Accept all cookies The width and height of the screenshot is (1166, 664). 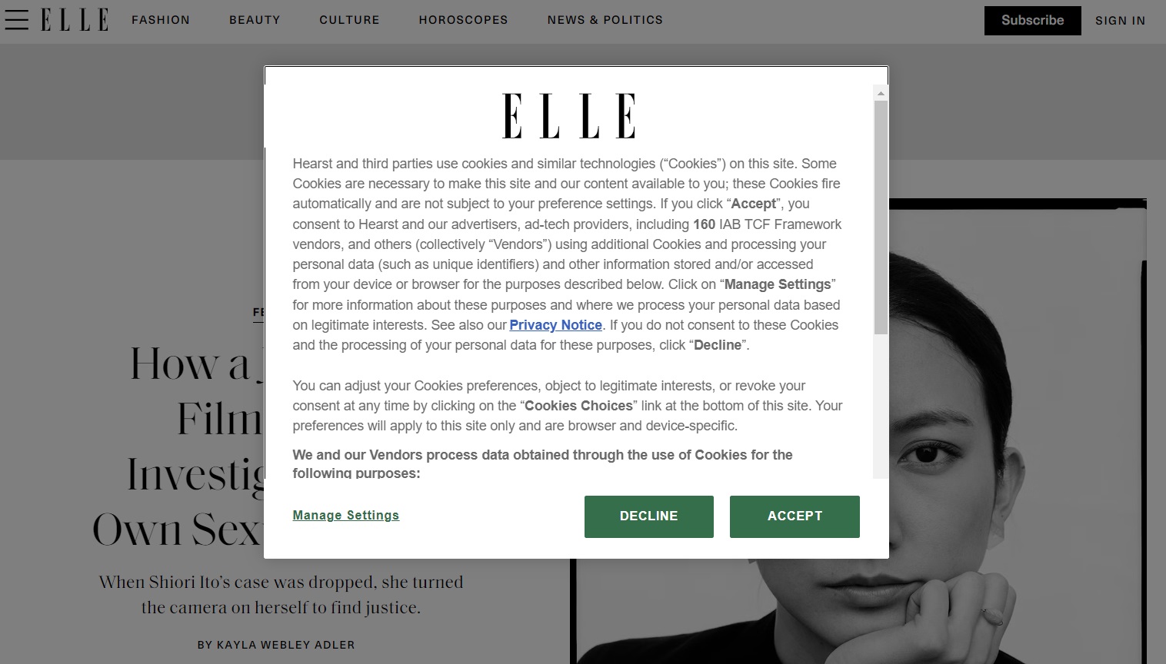point(795,516)
